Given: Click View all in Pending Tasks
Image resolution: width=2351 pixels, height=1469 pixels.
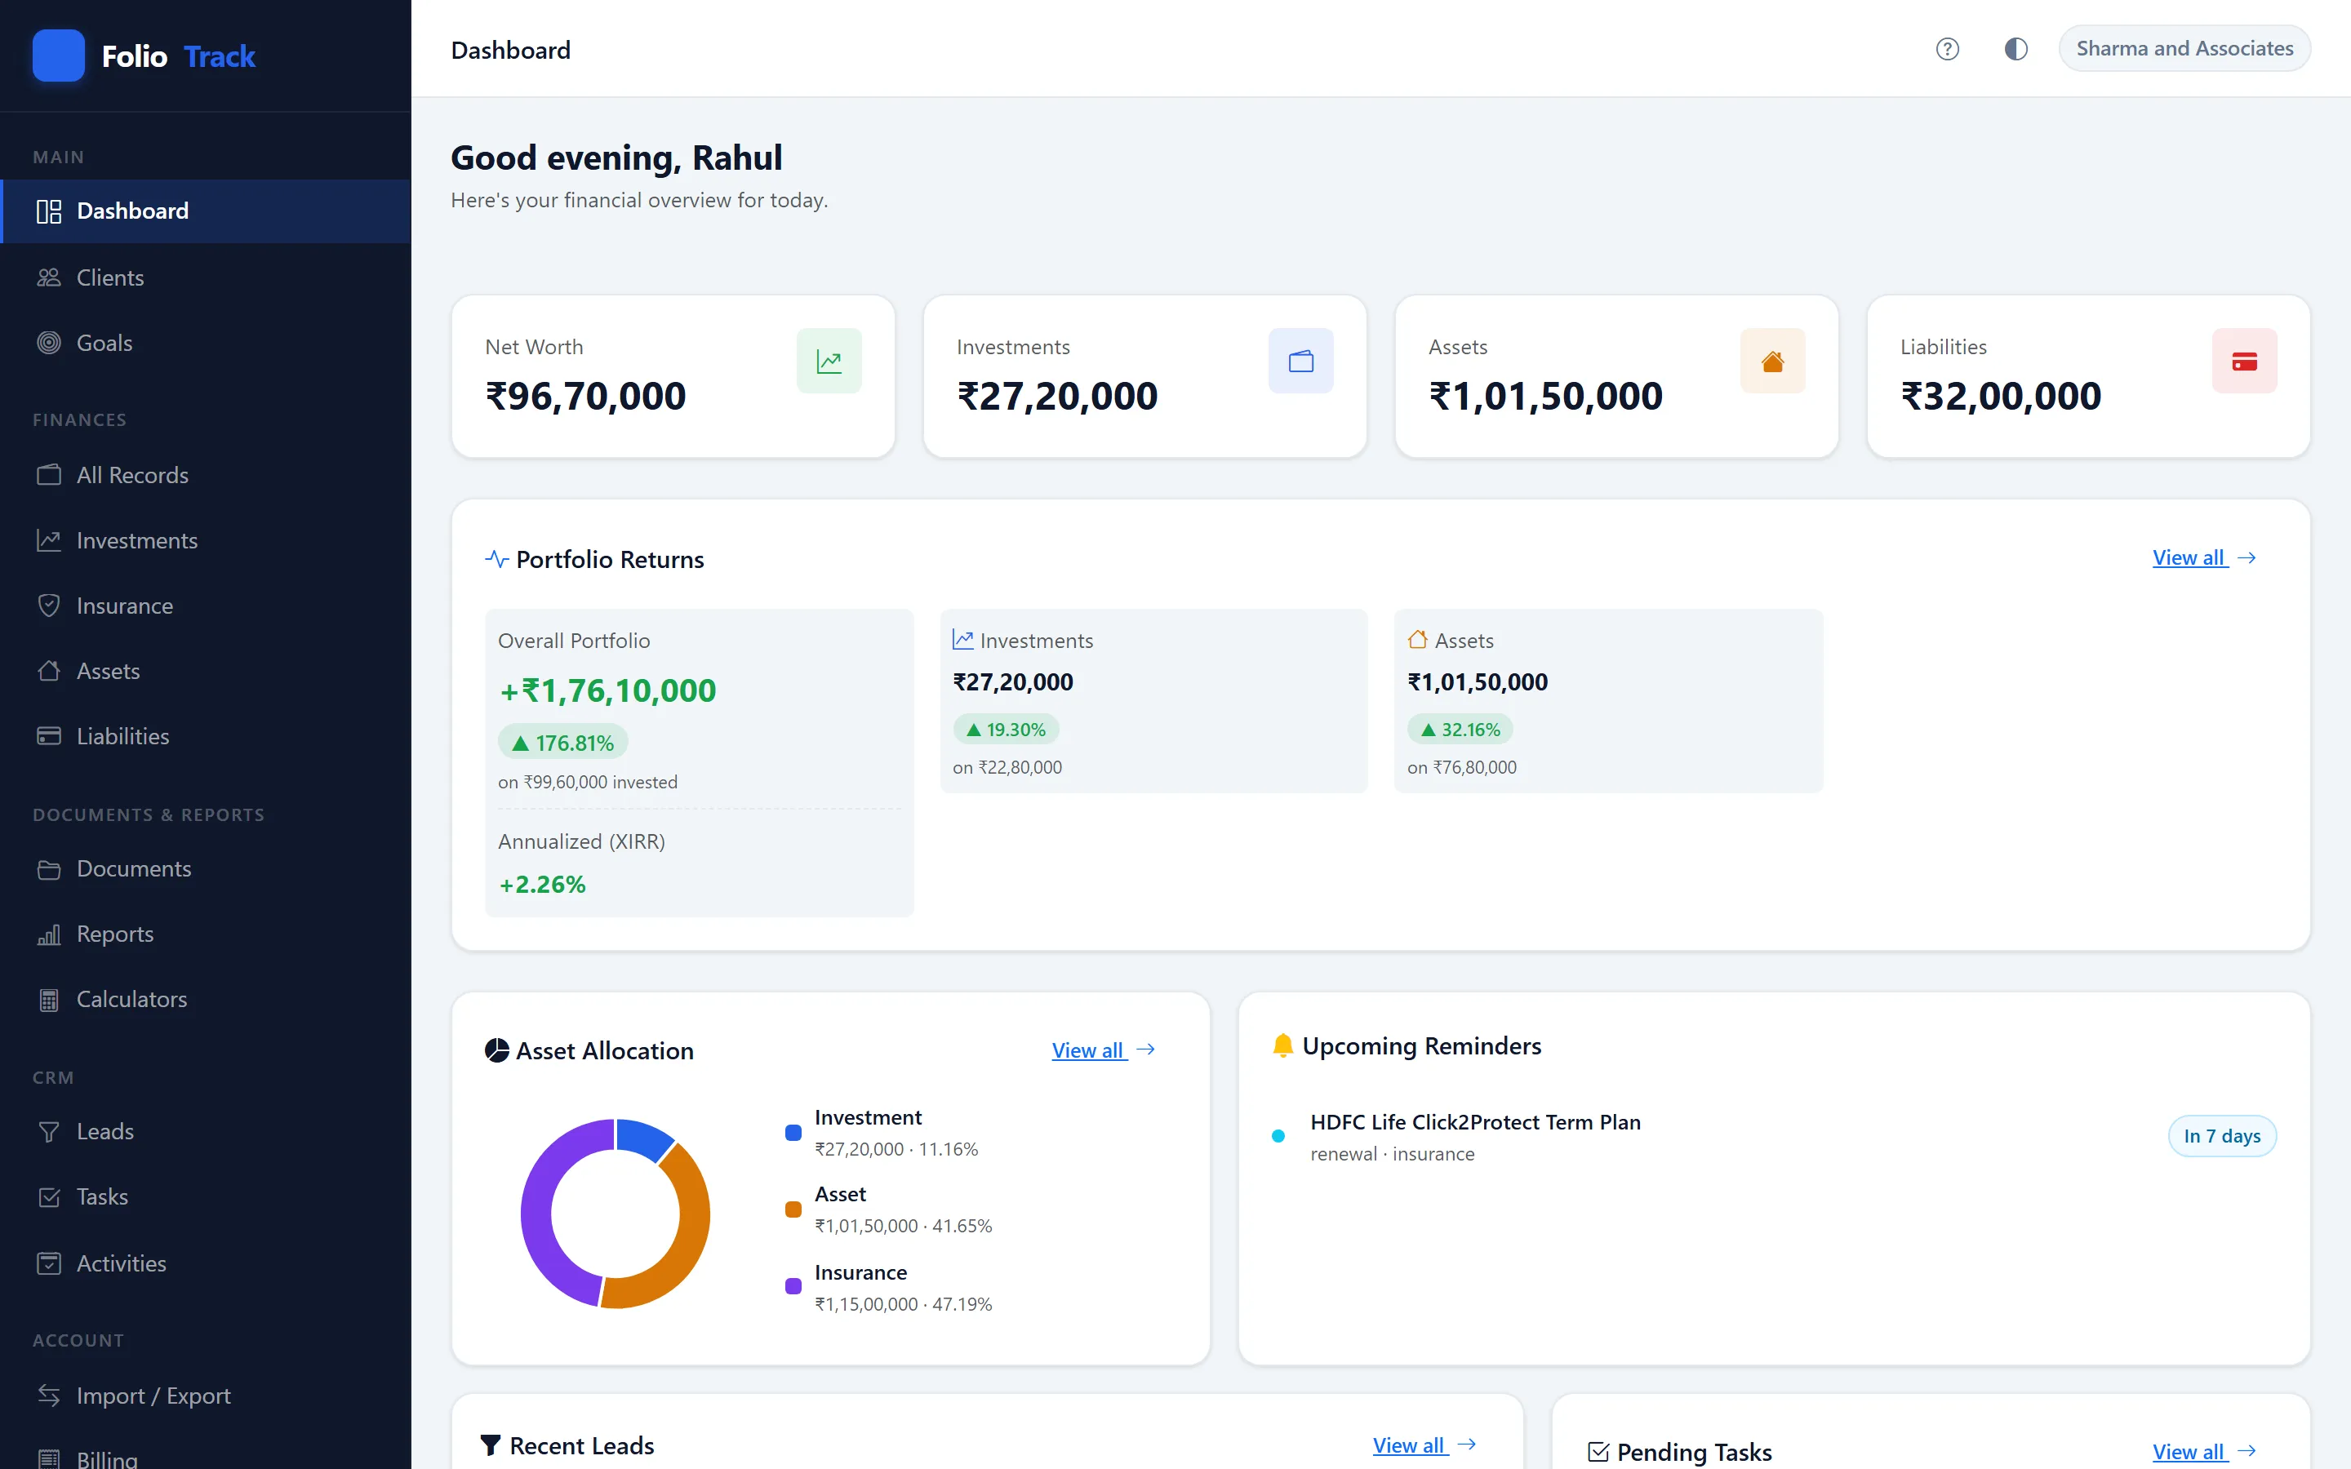Looking at the screenshot, I should (2203, 1452).
